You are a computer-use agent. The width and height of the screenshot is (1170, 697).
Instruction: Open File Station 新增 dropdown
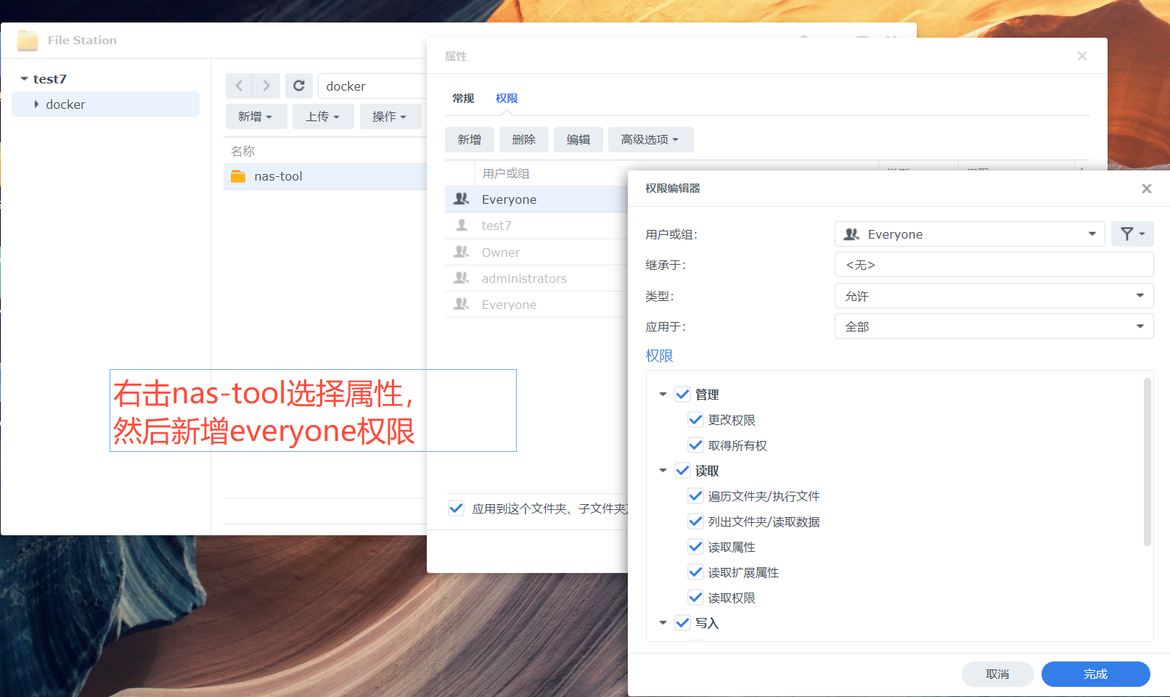tap(255, 116)
